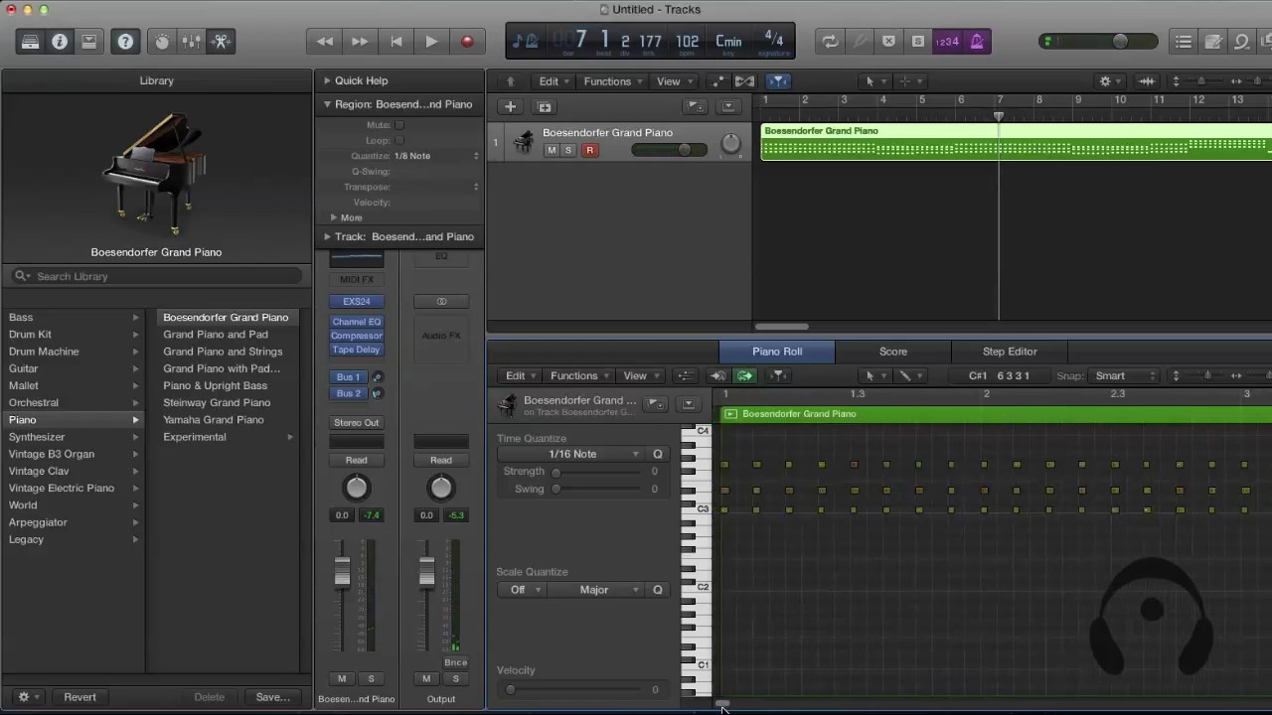Click the Revert button in Library
The width and height of the screenshot is (1272, 715).
tap(80, 697)
